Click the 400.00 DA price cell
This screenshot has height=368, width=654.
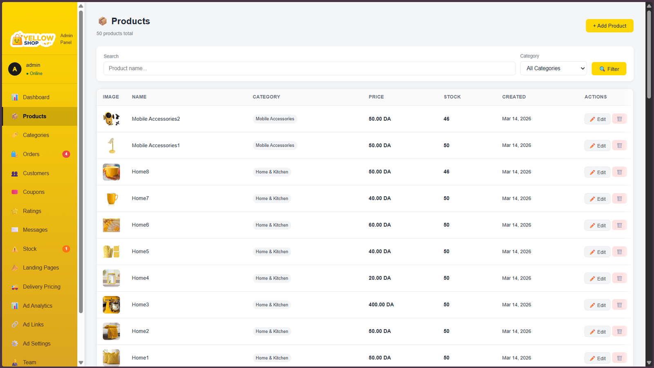tap(381, 305)
